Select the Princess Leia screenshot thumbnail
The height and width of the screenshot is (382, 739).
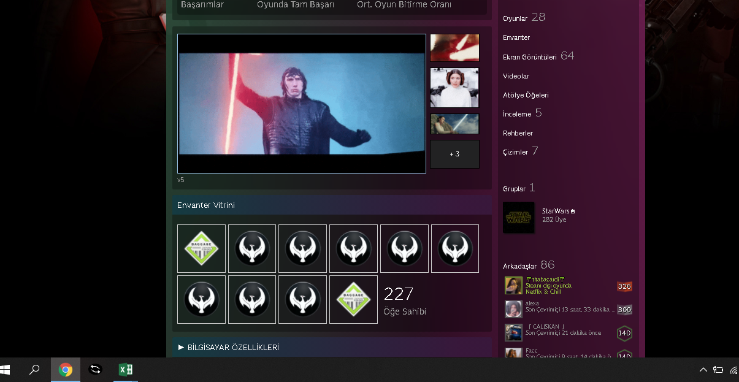pyautogui.click(x=454, y=88)
